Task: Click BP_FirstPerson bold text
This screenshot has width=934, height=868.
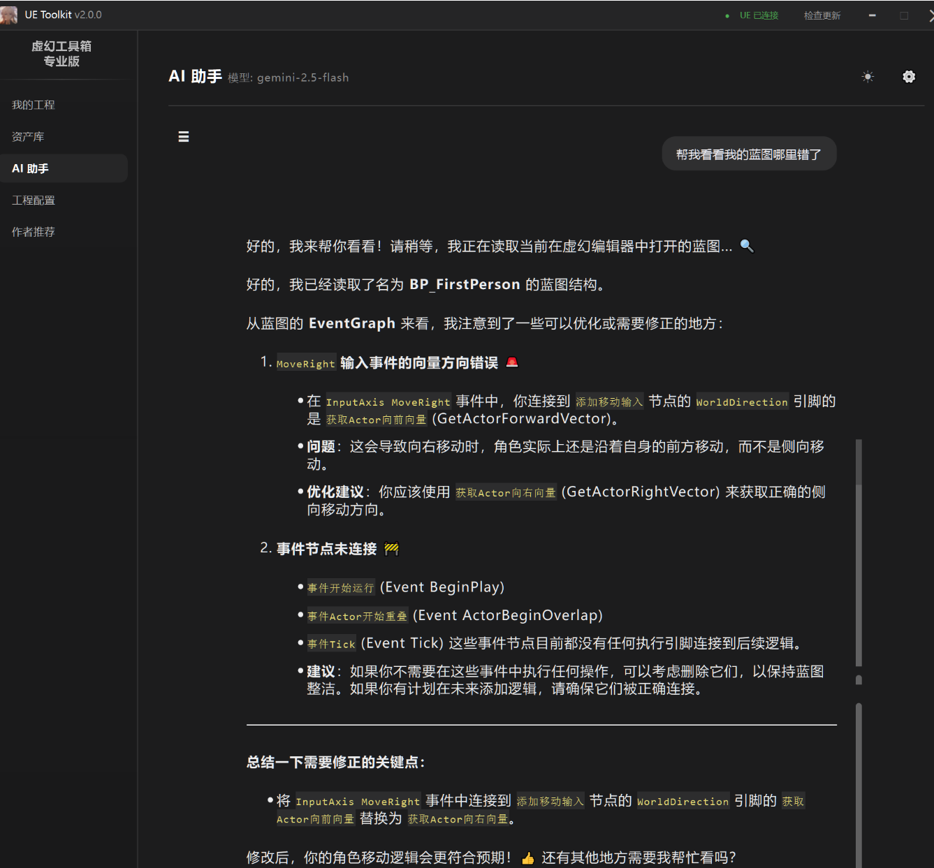Action: coord(465,284)
